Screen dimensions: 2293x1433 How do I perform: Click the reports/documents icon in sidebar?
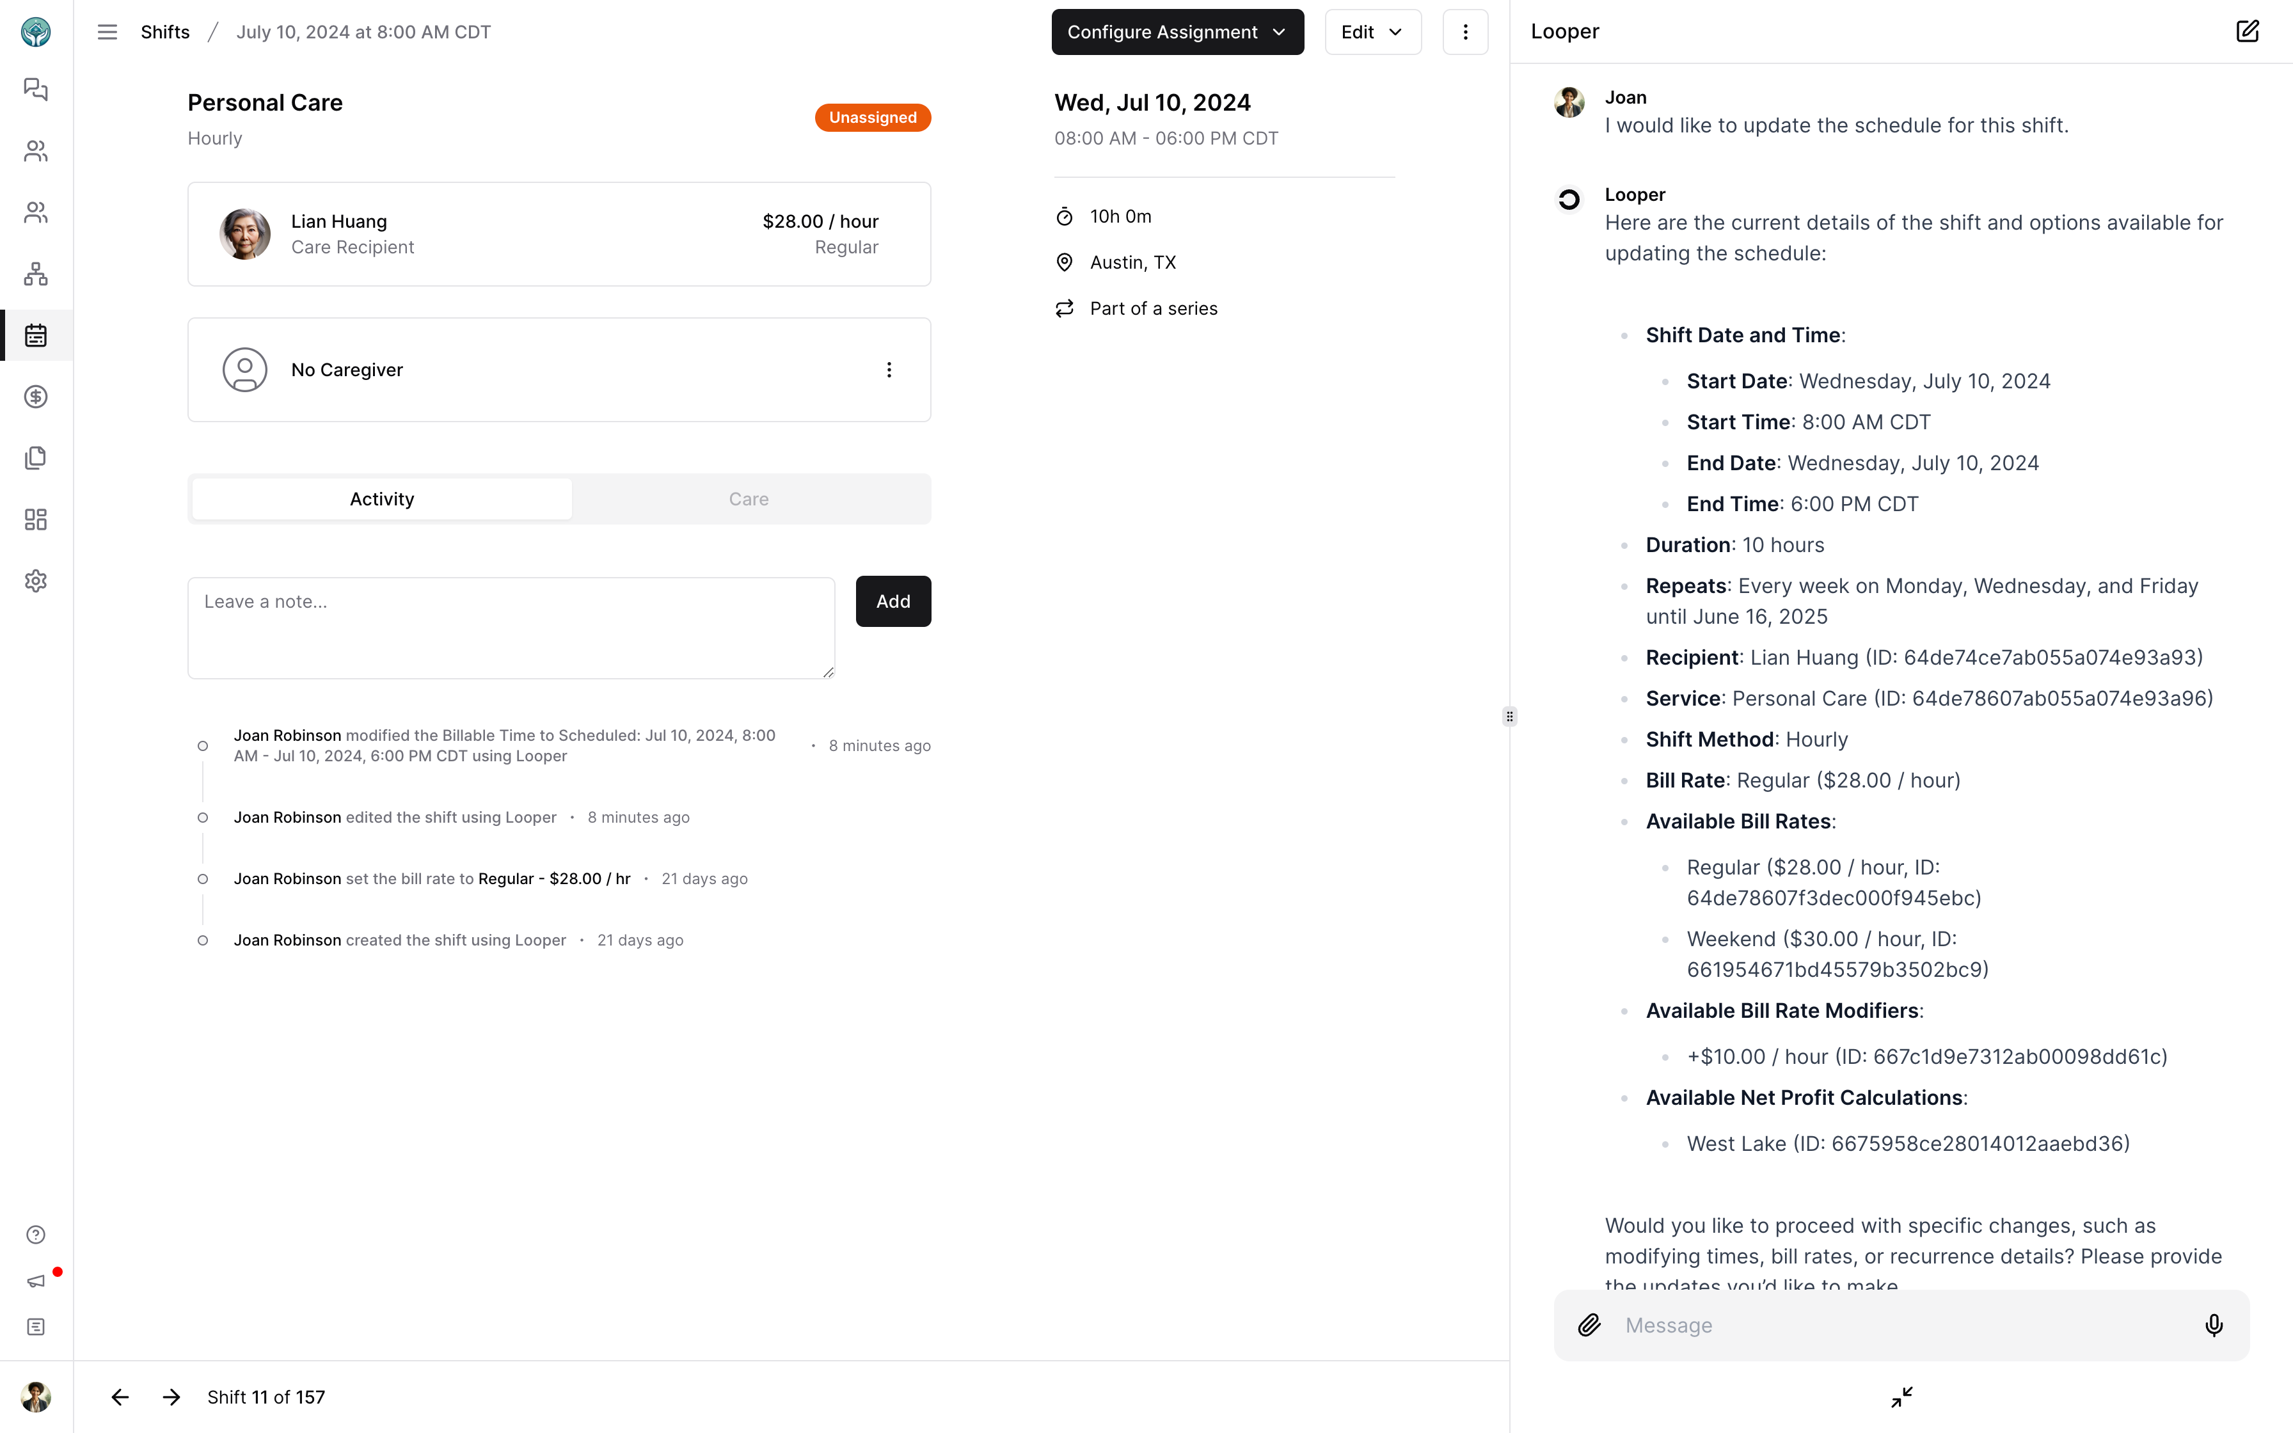pyautogui.click(x=36, y=459)
